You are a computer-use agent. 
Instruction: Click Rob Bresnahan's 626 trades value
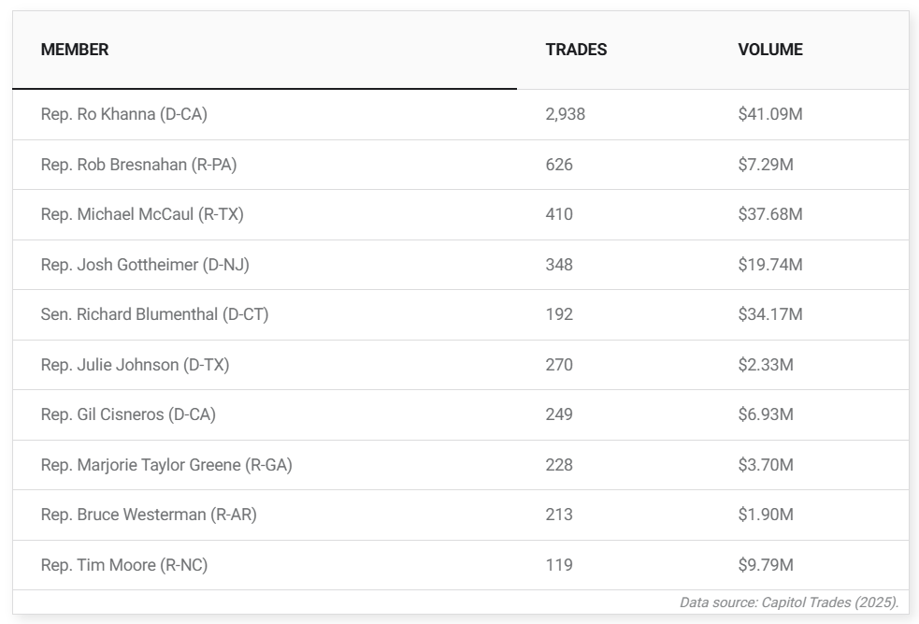tap(559, 165)
